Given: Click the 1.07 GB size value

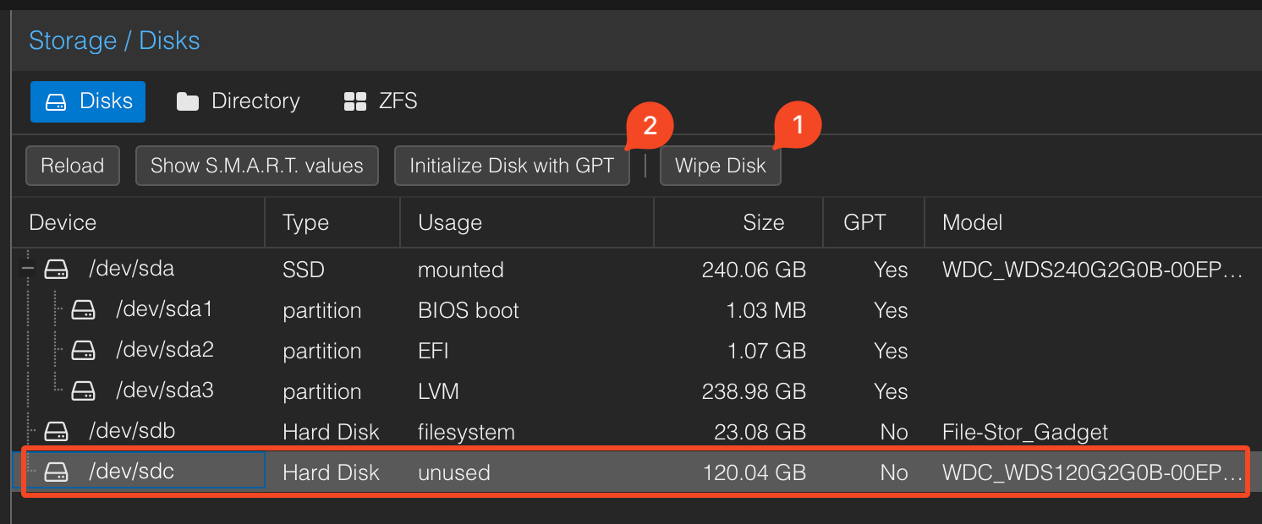Looking at the screenshot, I should point(766,352).
